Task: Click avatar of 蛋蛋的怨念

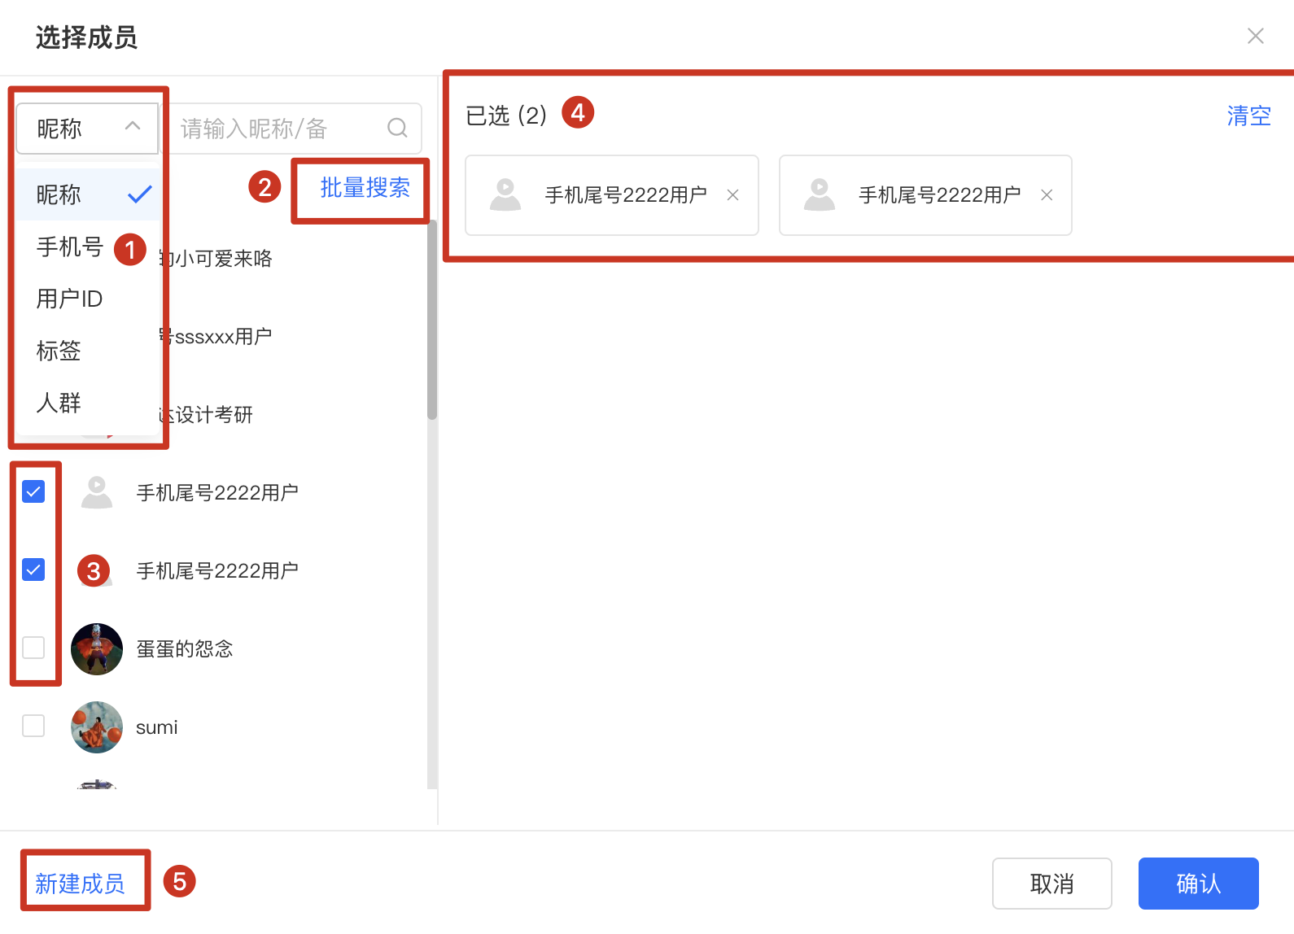Action: pyautogui.click(x=97, y=649)
